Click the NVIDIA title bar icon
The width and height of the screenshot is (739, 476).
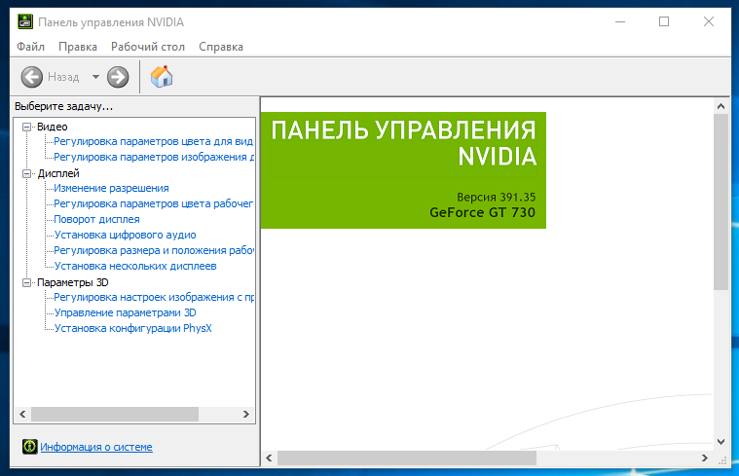tap(25, 21)
